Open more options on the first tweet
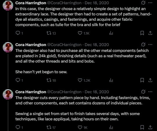Image resolution: width=157 pixels, height=131 pixels. tap(150, 3)
